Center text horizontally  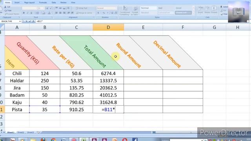[60, 13]
